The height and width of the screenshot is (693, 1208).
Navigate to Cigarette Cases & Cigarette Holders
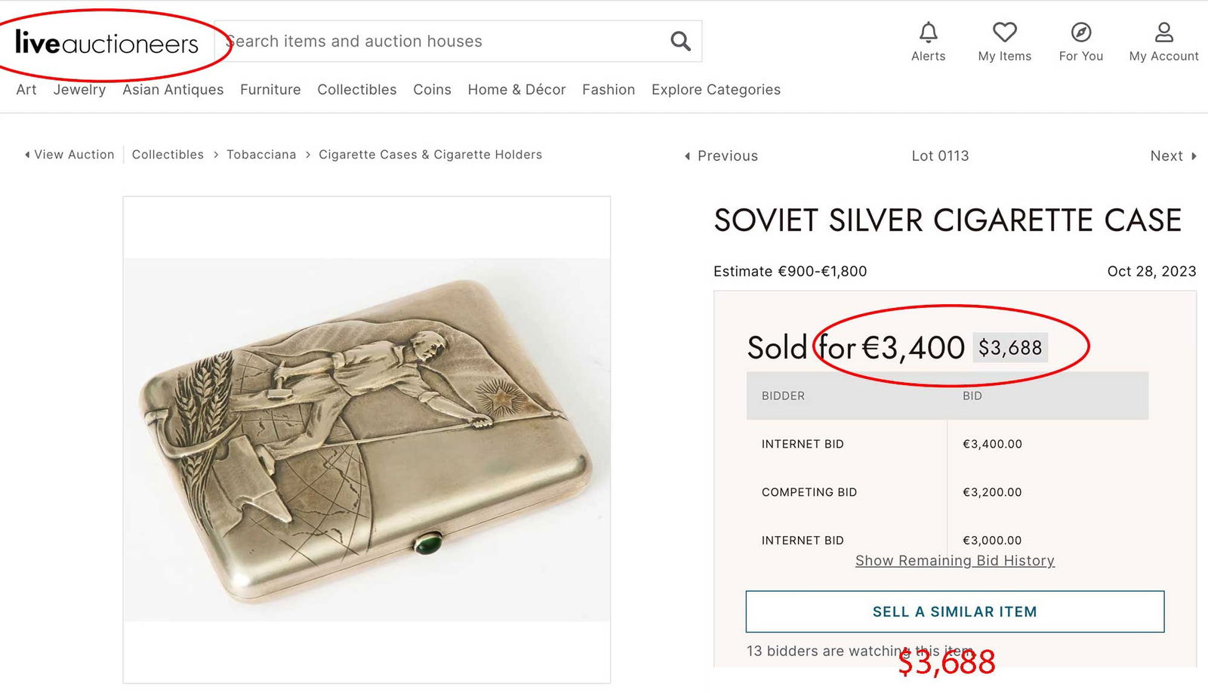(430, 154)
